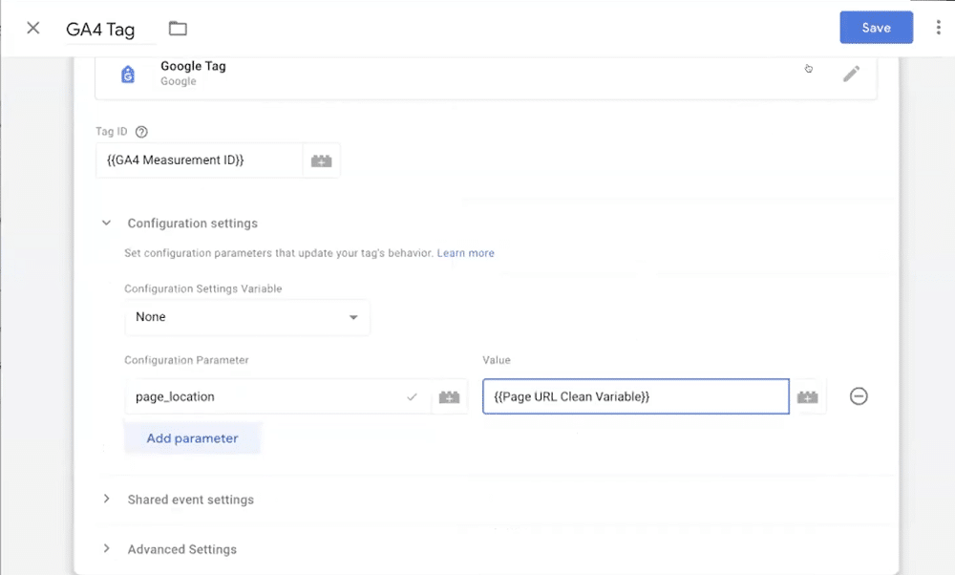Click the Tag ID help question mark

click(x=141, y=131)
